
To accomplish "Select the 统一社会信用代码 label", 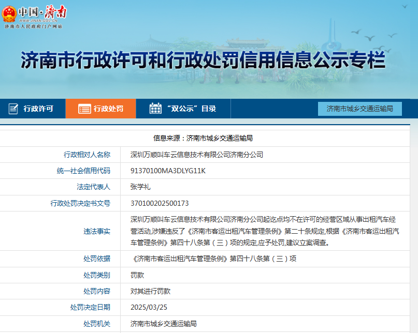I will click(83, 171).
